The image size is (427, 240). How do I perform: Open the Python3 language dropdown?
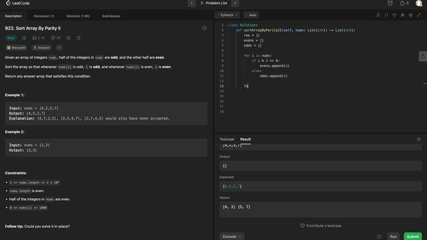tap(227, 15)
